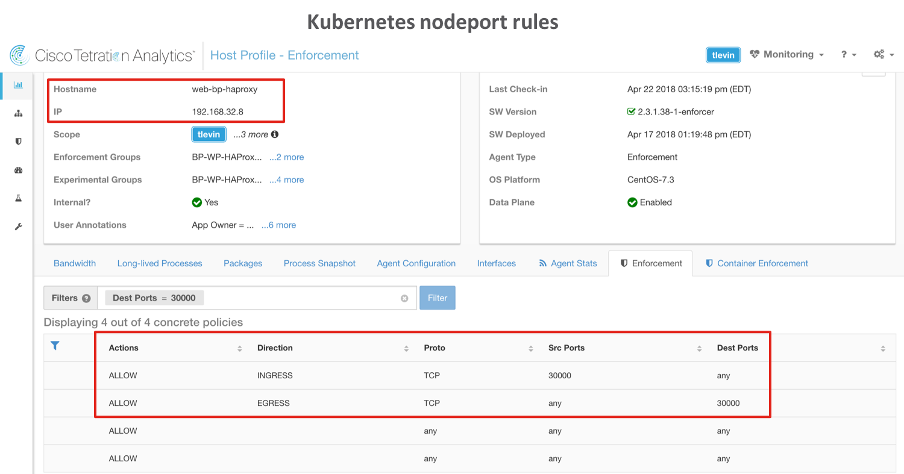Open the flask experiments sidebar icon

coord(18,198)
